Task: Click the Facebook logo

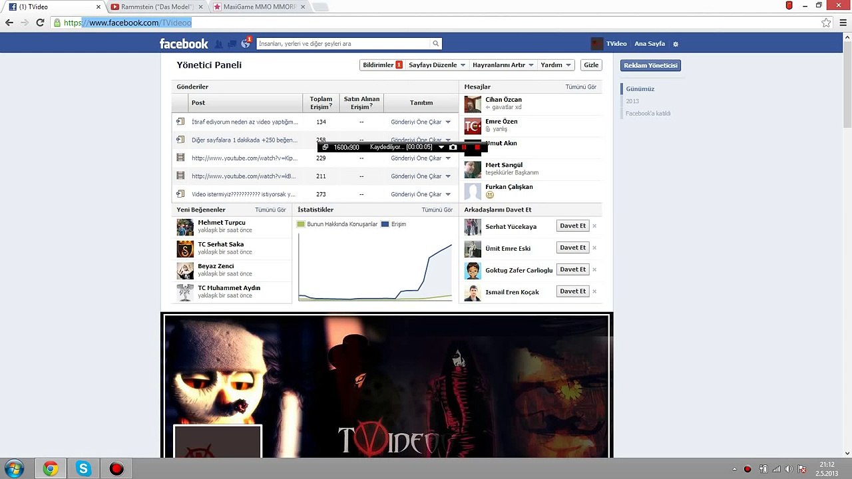Action: coord(184,44)
